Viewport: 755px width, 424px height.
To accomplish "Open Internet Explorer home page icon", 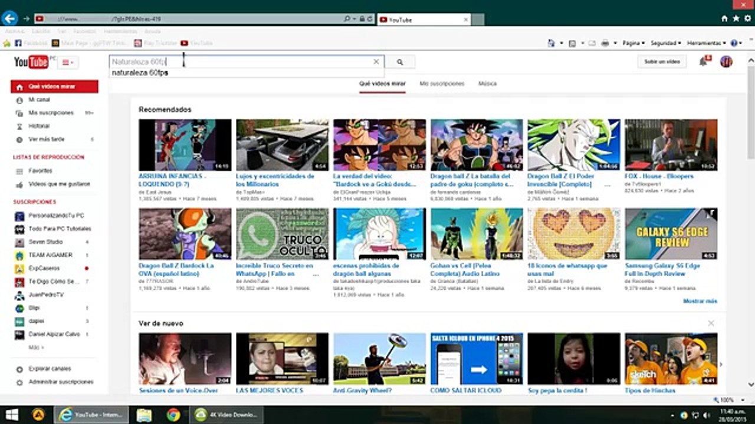I will click(724, 18).
